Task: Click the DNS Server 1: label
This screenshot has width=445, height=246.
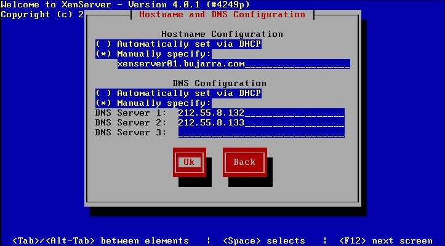Action: [x=131, y=113]
